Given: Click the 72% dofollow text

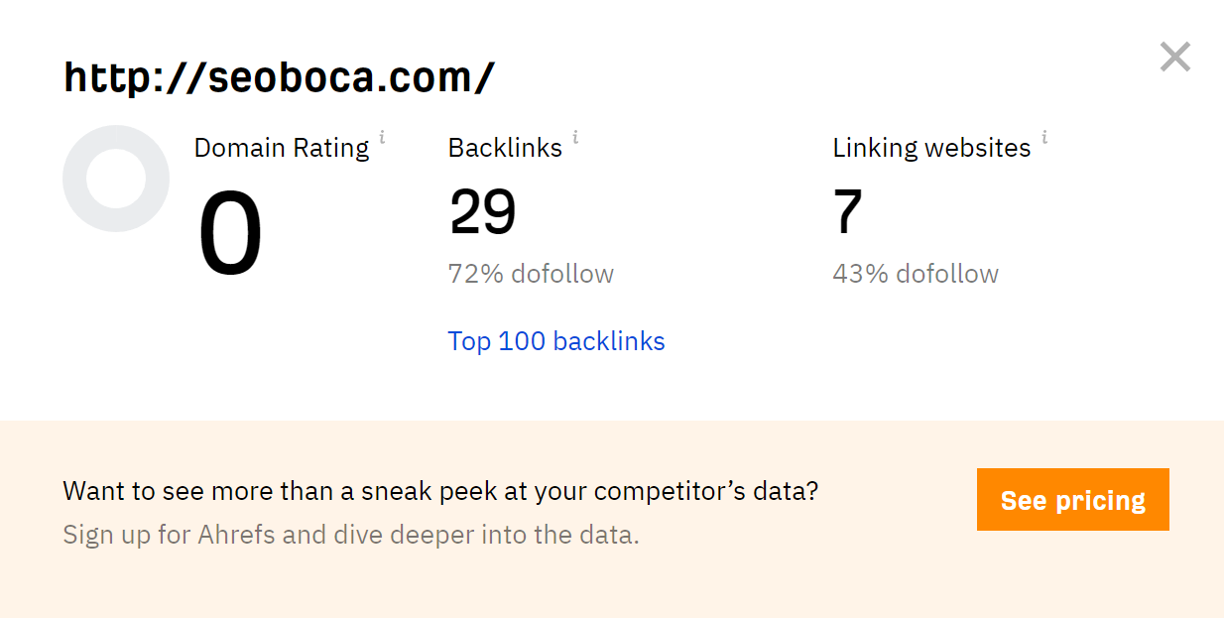Looking at the screenshot, I should click(531, 274).
